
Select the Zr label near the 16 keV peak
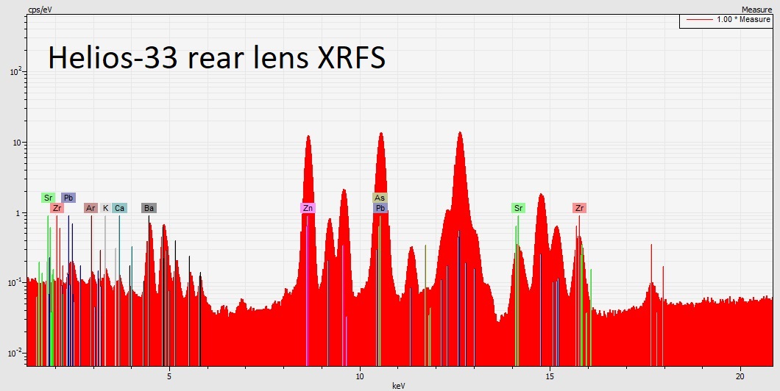(x=580, y=208)
